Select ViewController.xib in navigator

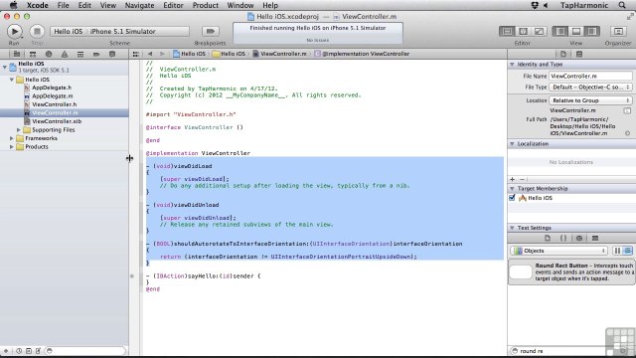tap(57, 121)
